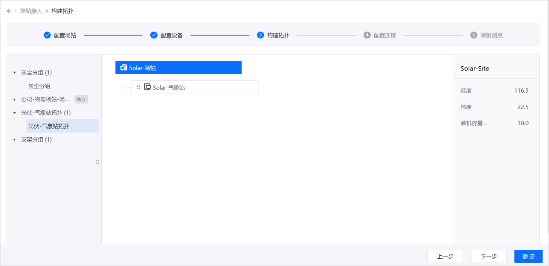549x266 pixels.
Task: Click the checkmark icon for 配置设备 step
Action: click(x=154, y=35)
